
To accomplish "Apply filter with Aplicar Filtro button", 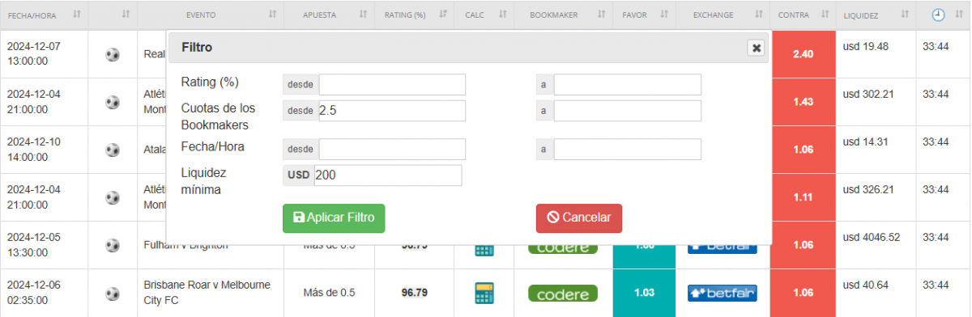I will (x=334, y=218).
